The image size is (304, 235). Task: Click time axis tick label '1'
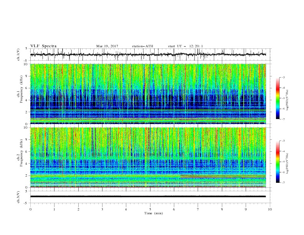(54, 209)
